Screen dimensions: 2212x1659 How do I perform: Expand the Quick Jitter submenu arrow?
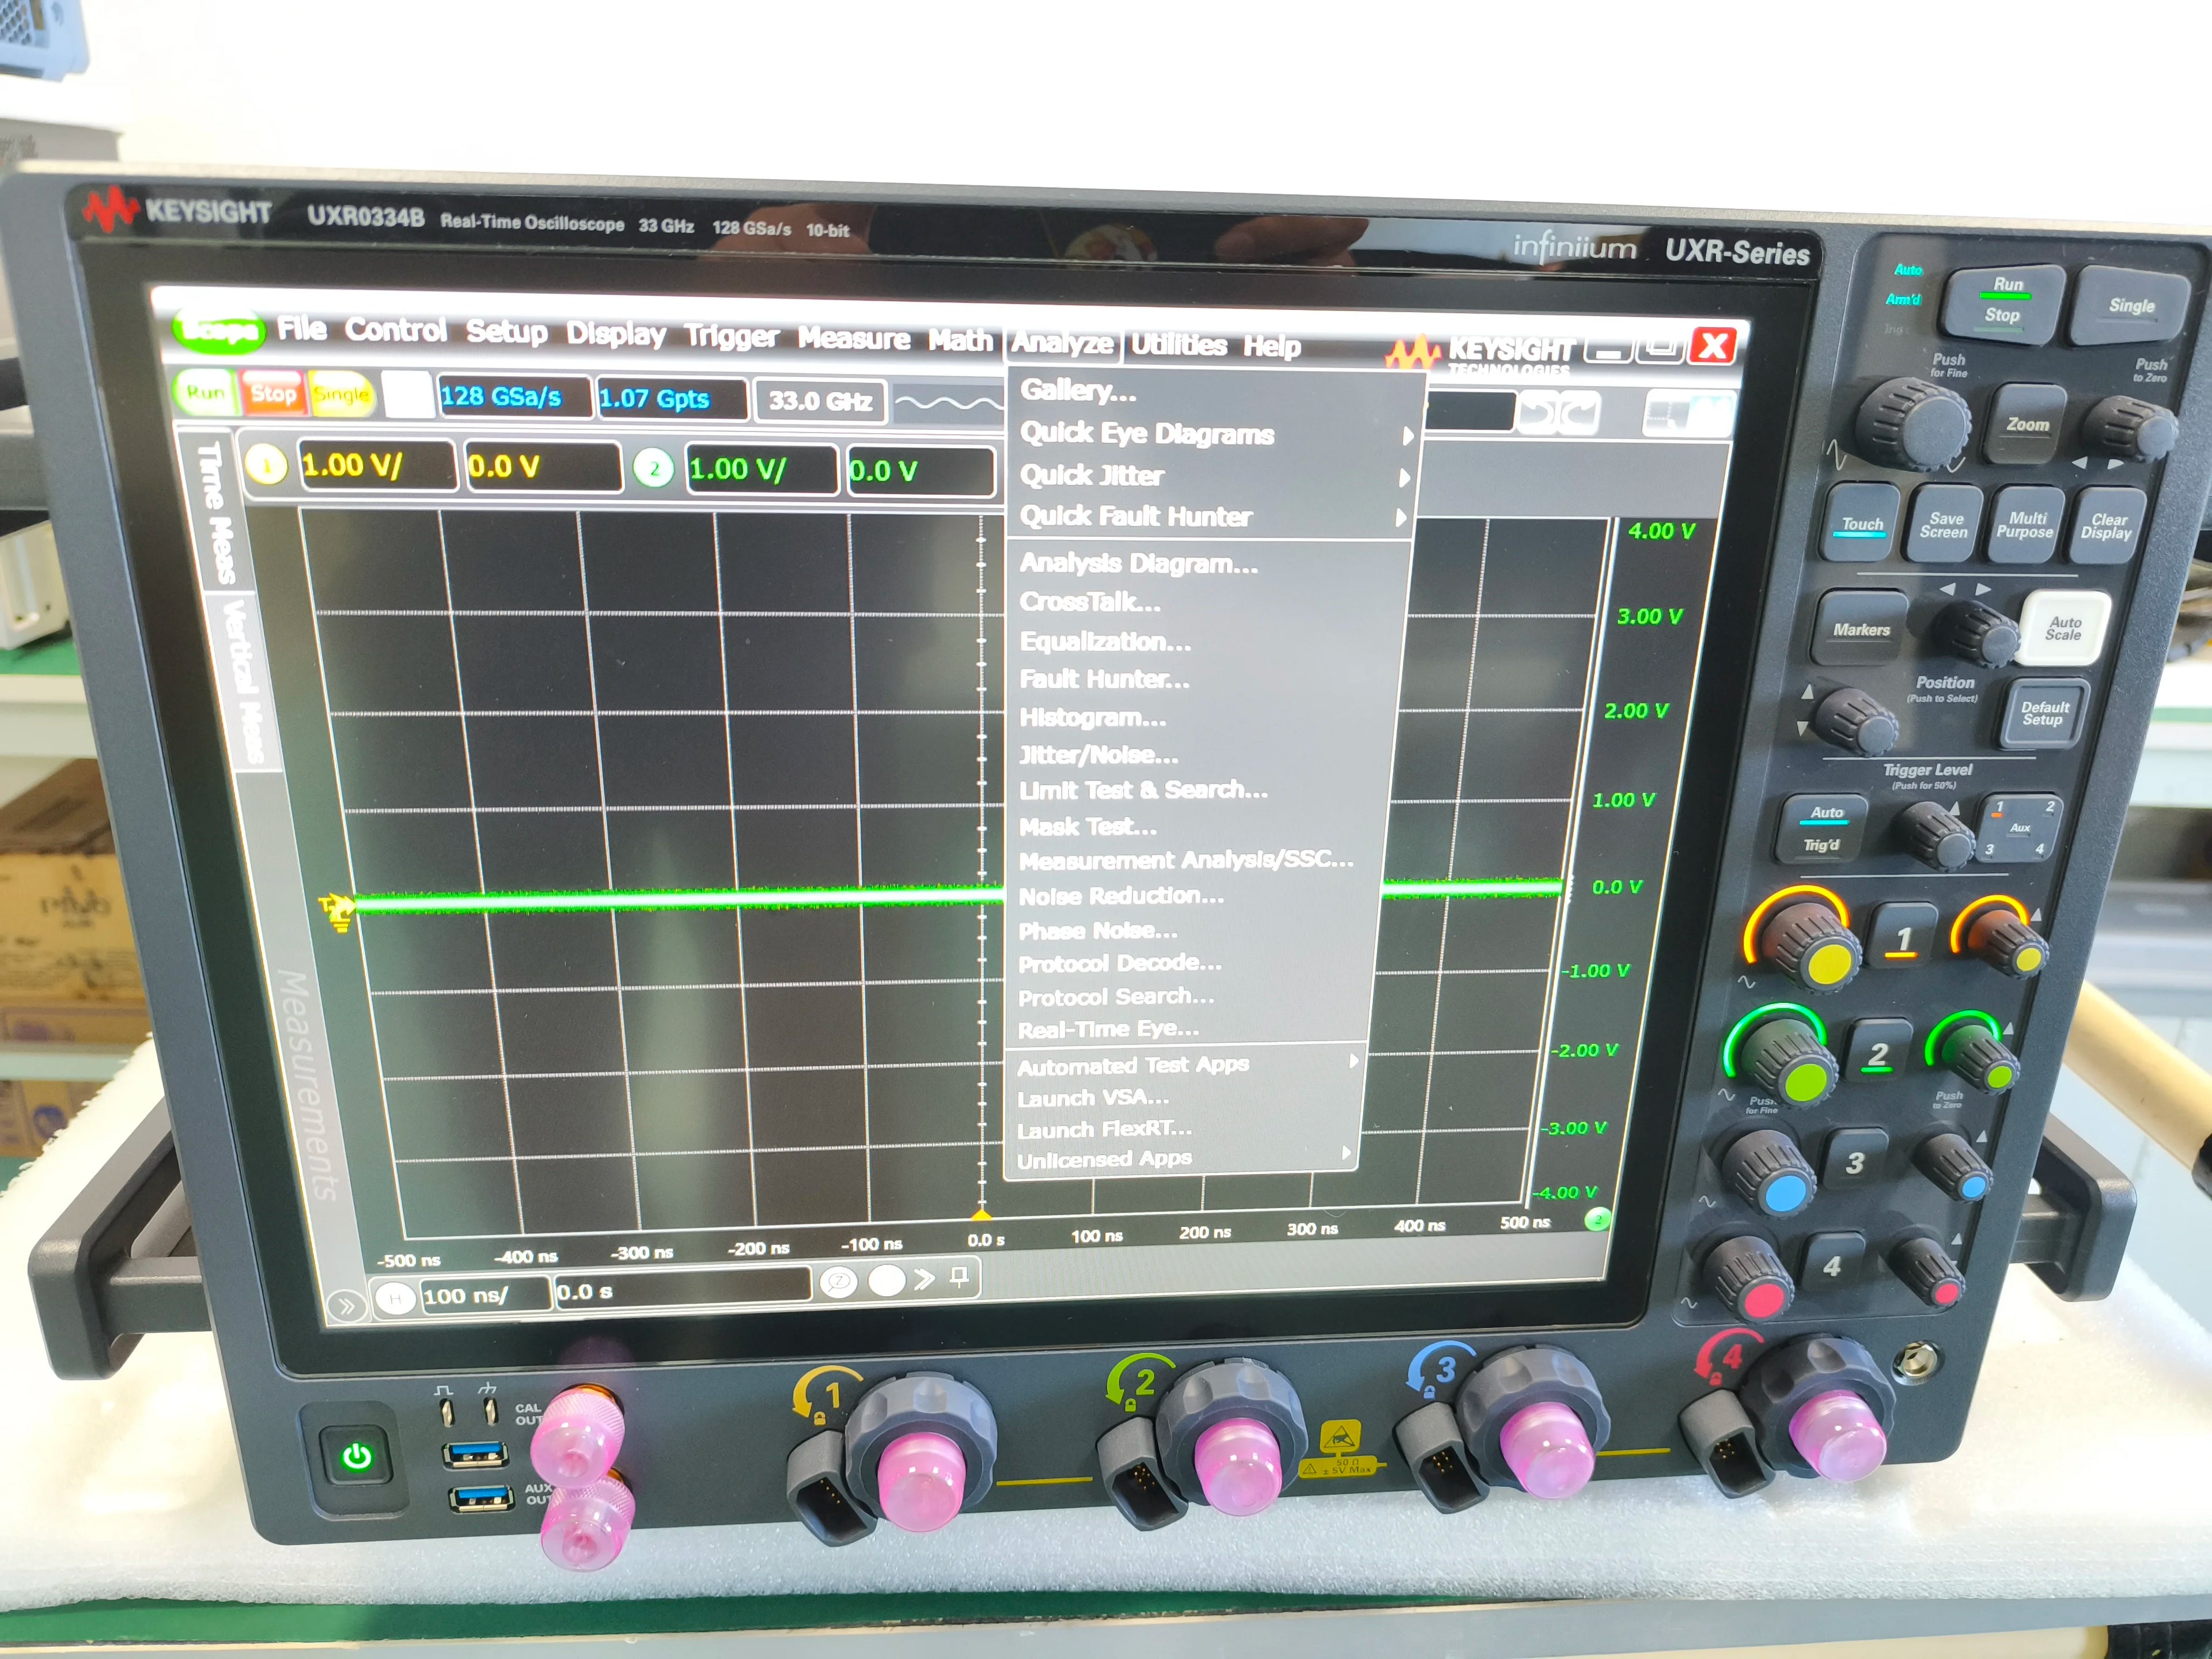(x=1404, y=478)
